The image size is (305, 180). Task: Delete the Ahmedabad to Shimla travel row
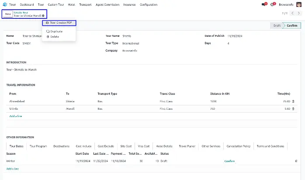(x=293, y=101)
